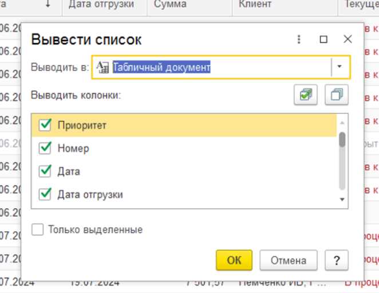Click the sort arrow in the Дата column header
The image size is (379, 293).
click(x=48, y=4)
